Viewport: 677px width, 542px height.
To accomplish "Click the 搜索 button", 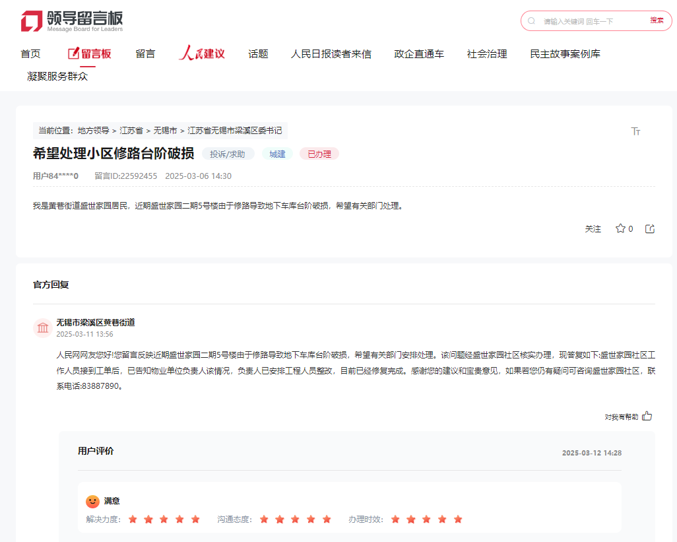I will (x=655, y=20).
